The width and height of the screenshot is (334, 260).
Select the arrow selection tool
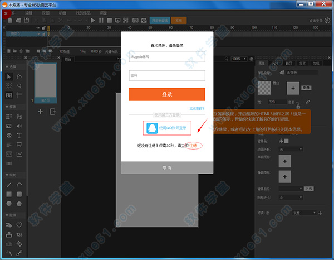[9, 76]
